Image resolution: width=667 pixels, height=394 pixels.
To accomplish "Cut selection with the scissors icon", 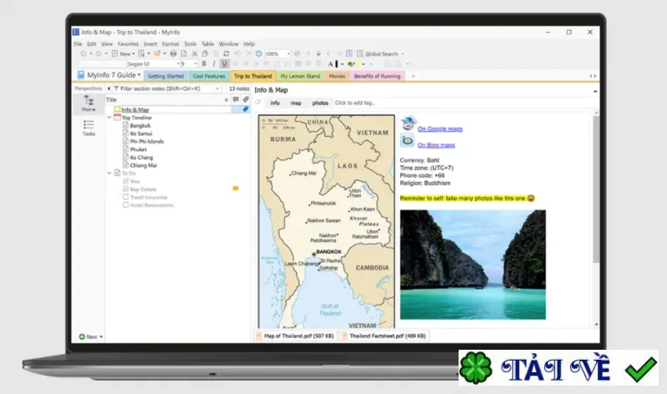I will [x=194, y=53].
